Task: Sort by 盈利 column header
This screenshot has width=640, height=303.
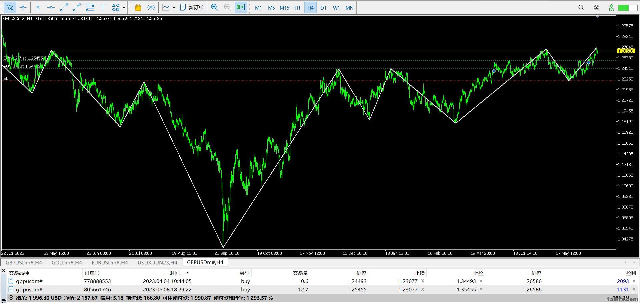Action: coord(631,273)
